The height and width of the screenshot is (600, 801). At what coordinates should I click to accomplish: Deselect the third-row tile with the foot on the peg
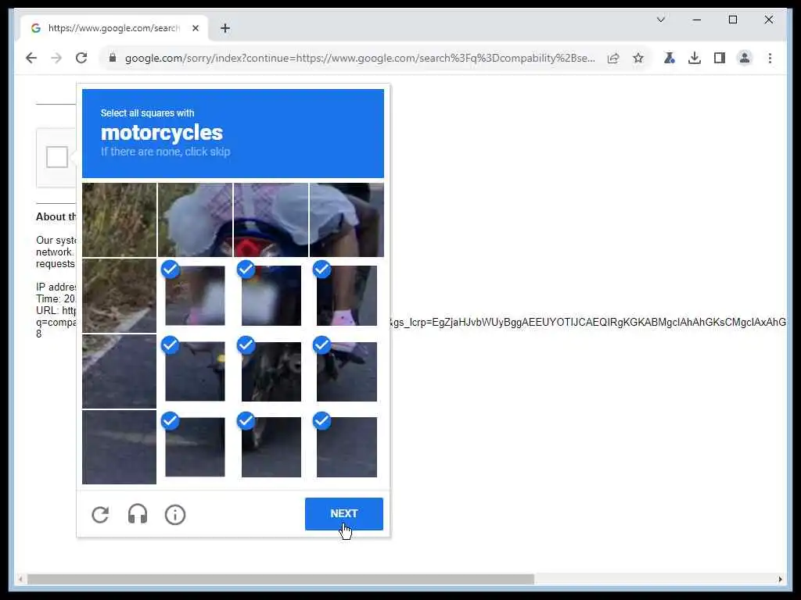pos(347,371)
